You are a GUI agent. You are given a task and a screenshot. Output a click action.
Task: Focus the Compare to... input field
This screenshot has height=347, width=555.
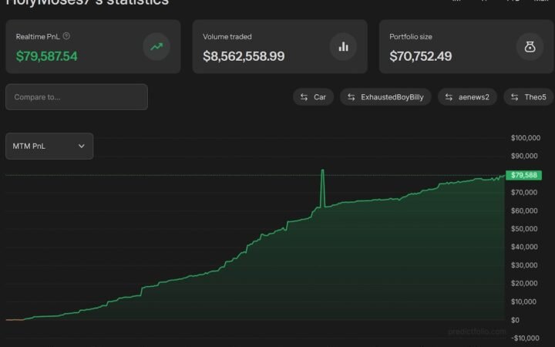(x=76, y=97)
